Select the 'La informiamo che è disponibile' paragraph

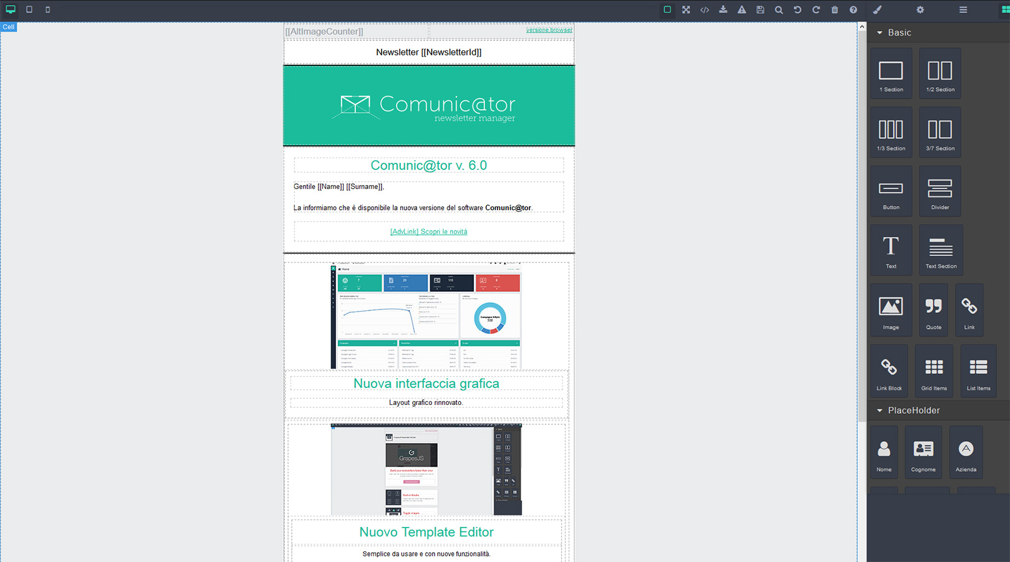pyautogui.click(x=413, y=208)
